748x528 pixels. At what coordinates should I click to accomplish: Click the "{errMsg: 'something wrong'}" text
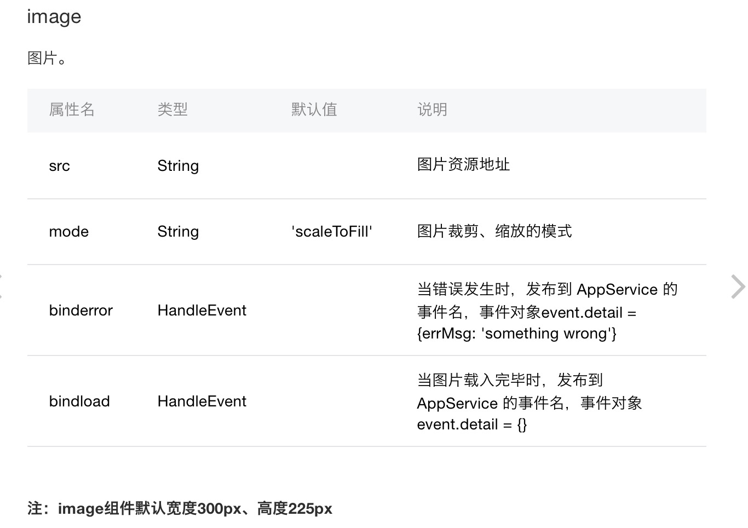(516, 334)
